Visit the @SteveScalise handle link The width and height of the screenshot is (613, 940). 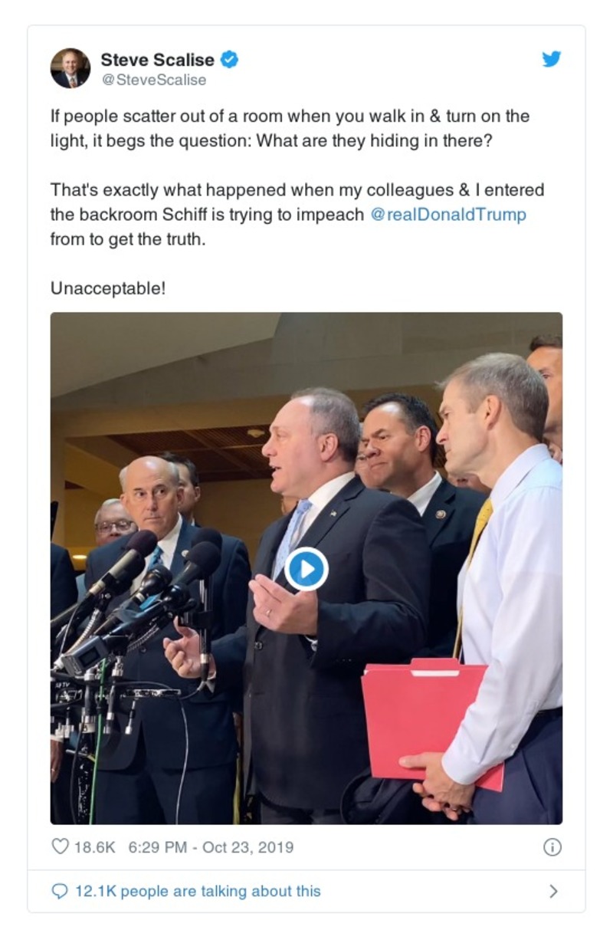(153, 80)
